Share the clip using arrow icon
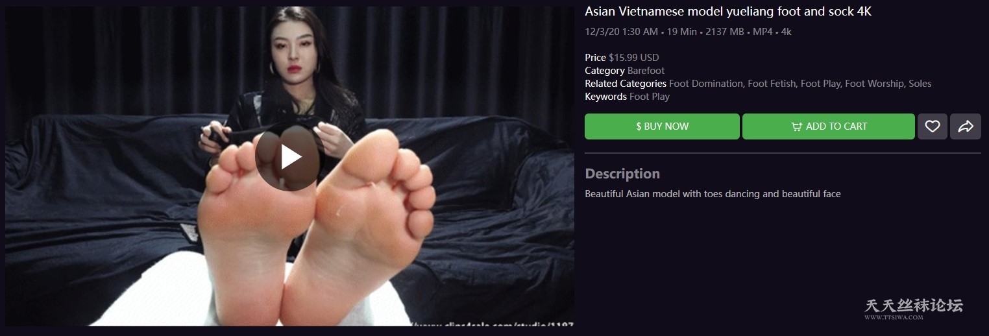 tap(966, 126)
